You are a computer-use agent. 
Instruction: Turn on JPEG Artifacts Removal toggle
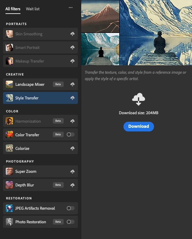(x=71, y=208)
